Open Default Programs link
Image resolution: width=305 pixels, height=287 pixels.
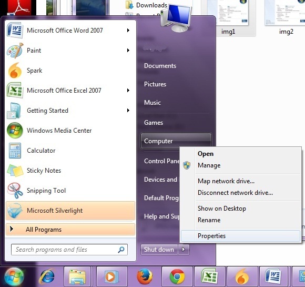tap(161, 198)
